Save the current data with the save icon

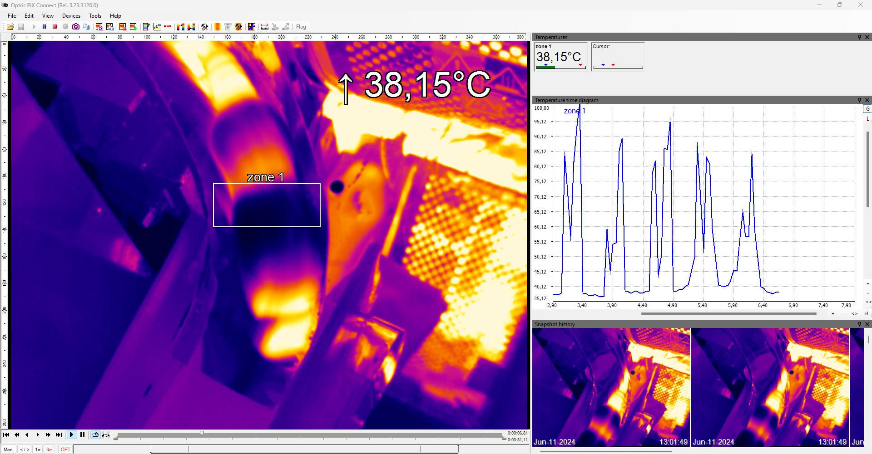pos(21,27)
